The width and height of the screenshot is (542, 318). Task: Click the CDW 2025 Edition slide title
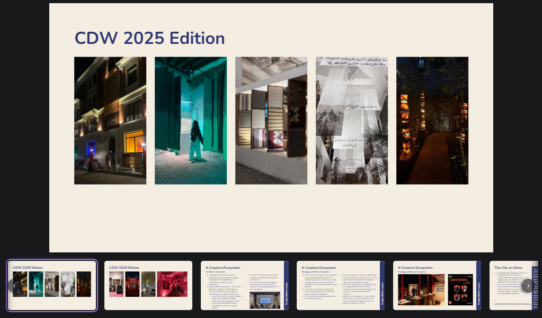pyautogui.click(x=149, y=39)
